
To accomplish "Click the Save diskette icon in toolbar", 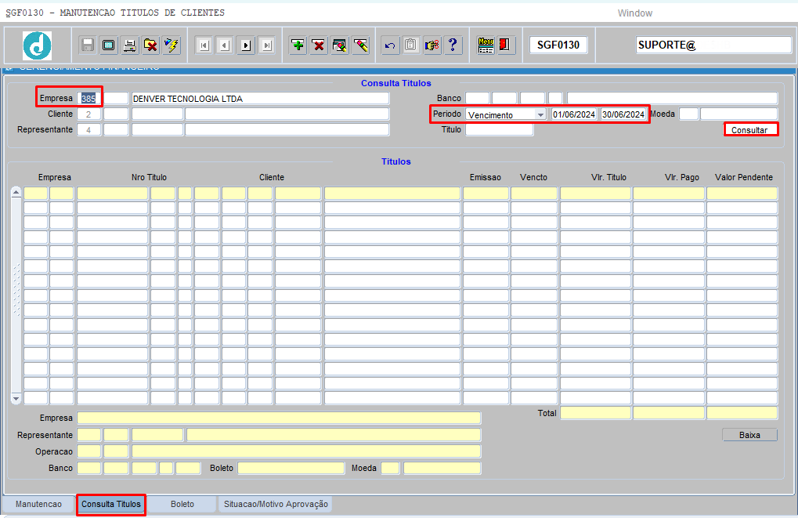I will pyautogui.click(x=88, y=45).
